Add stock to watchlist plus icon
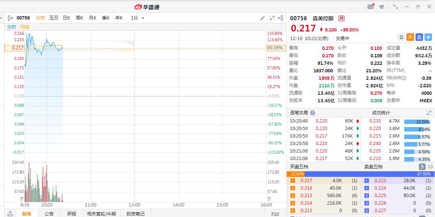The image size is (435, 217). (x=428, y=37)
